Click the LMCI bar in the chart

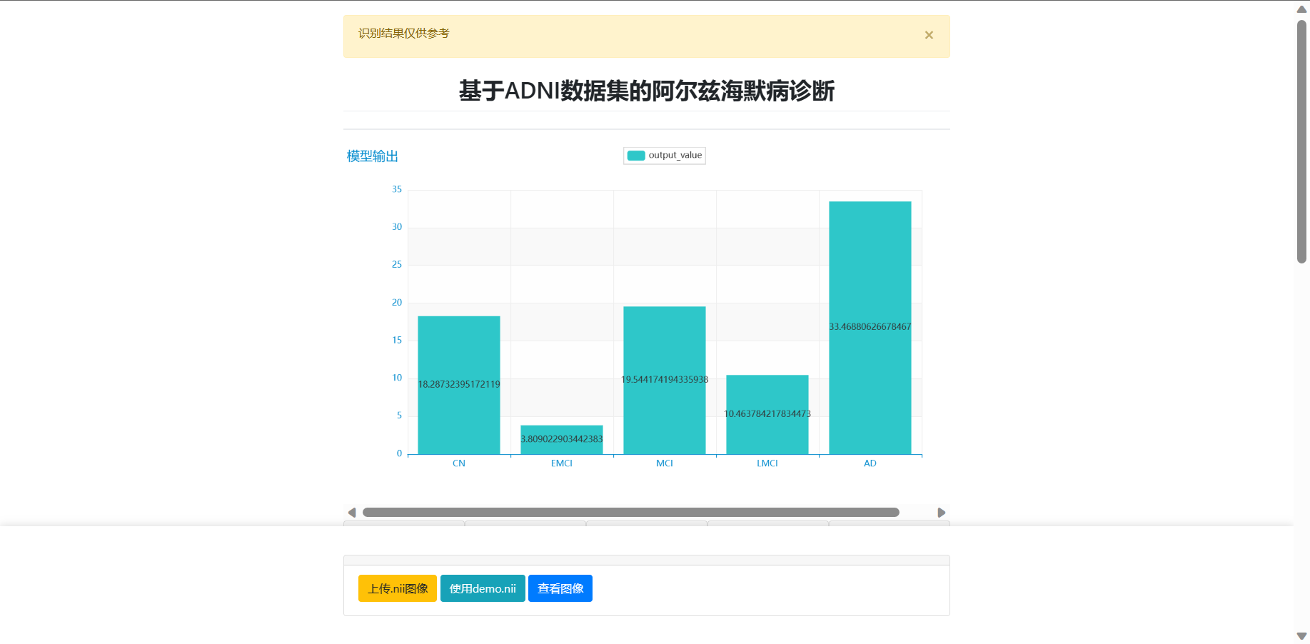pos(767,414)
